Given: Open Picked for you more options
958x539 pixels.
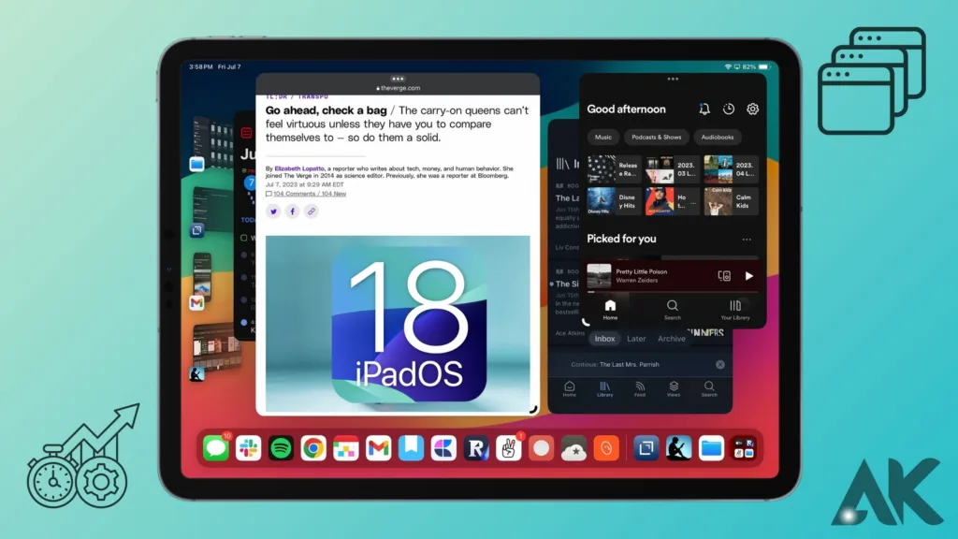Looking at the screenshot, I should click(747, 240).
